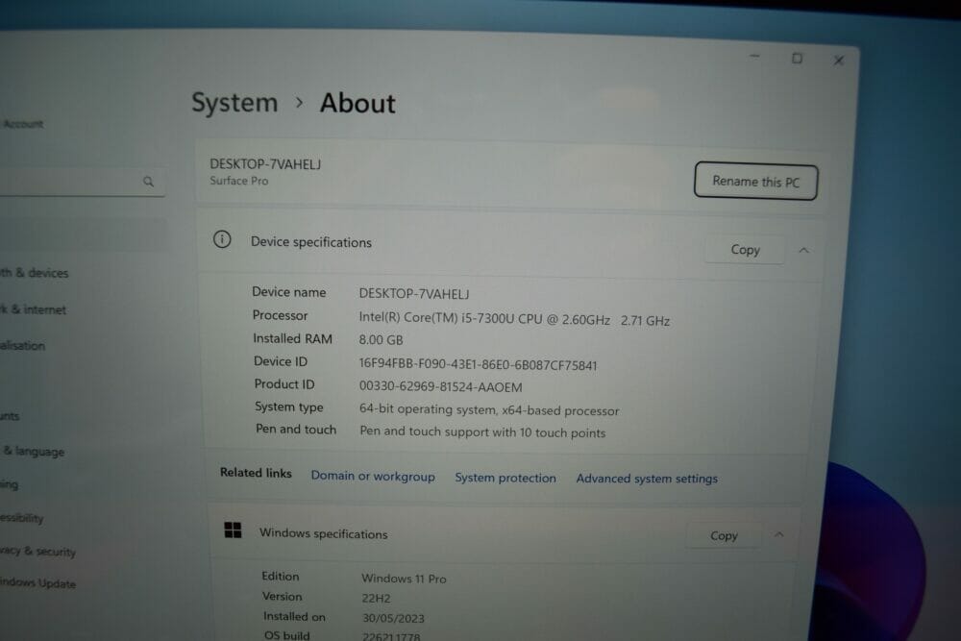Click the info icon beside Device specifications
Viewport: 961px width, 641px height.
[222, 239]
